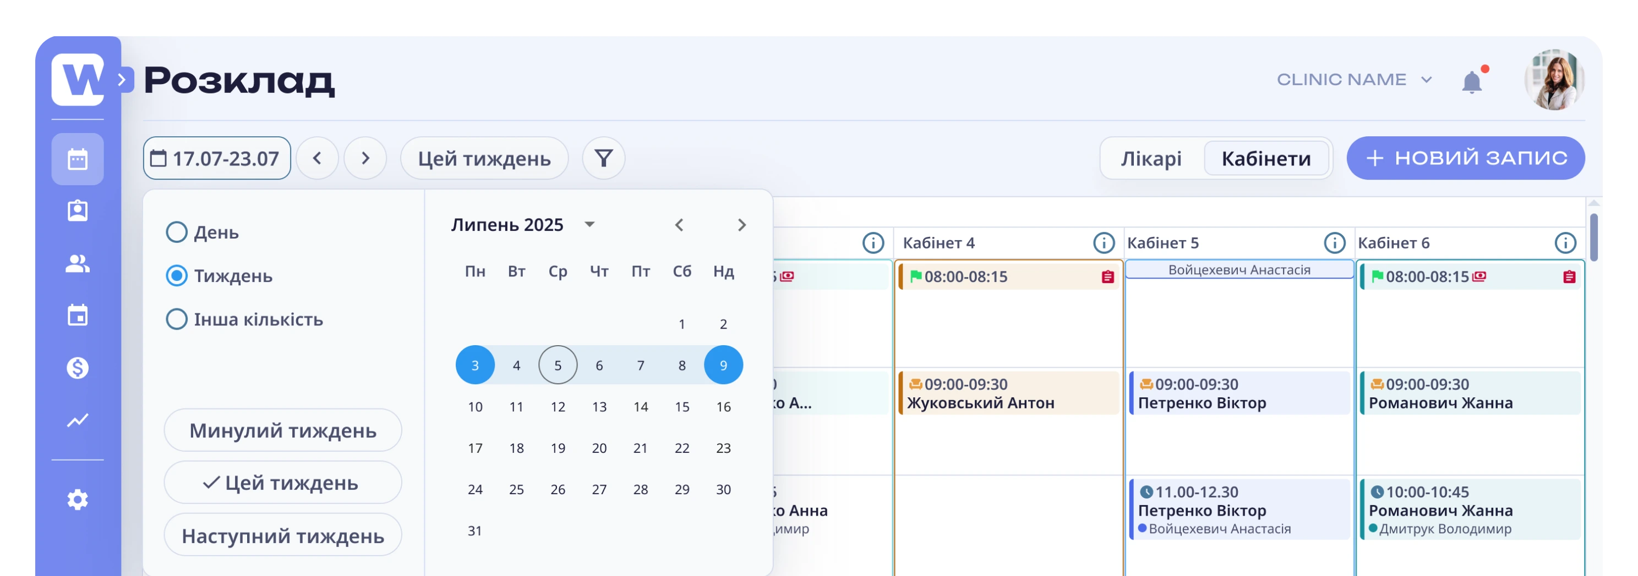
Task: Switch to the Кабінети tab
Action: coord(1266,158)
